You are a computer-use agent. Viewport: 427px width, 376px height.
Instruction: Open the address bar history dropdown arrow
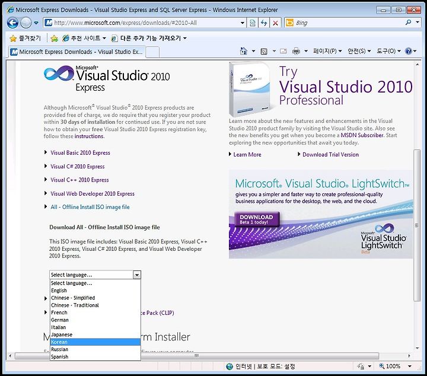tap(243, 23)
